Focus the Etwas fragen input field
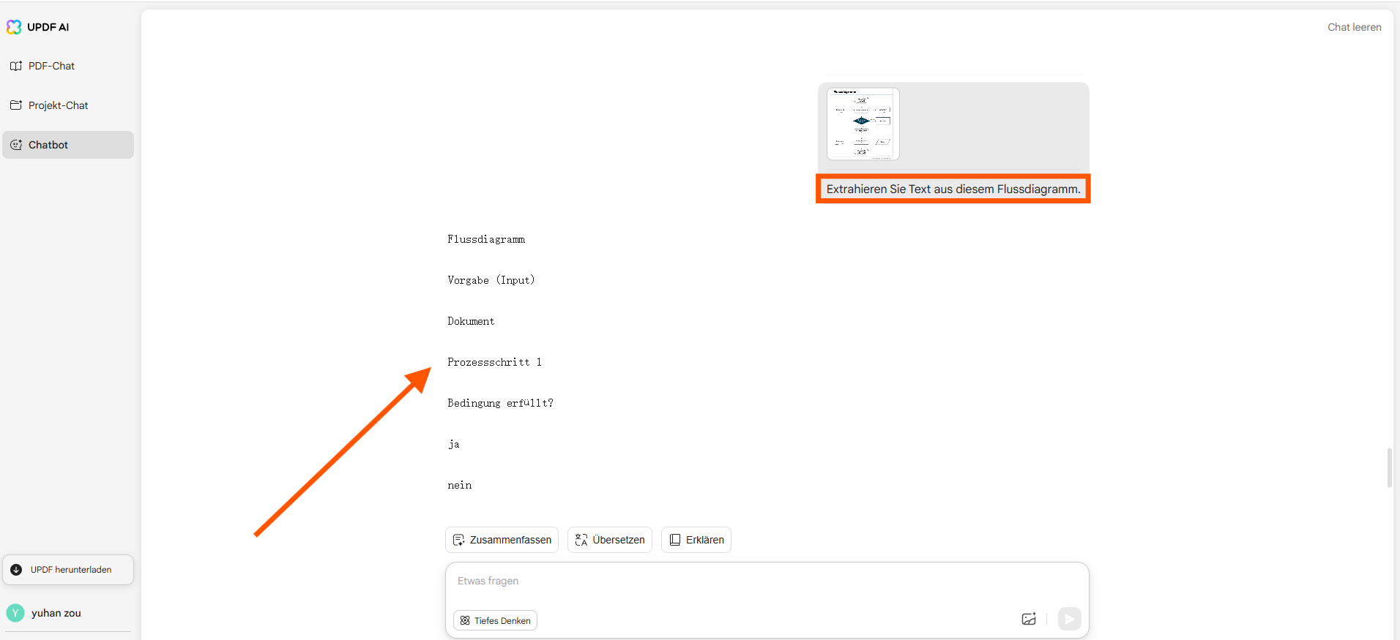 pos(767,581)
